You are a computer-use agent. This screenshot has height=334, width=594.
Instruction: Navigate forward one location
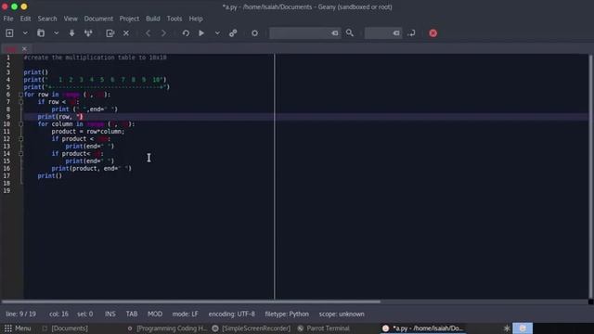pos(163,33)
